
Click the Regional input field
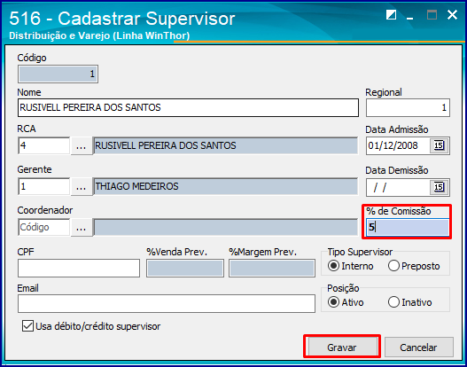point(408,107)
